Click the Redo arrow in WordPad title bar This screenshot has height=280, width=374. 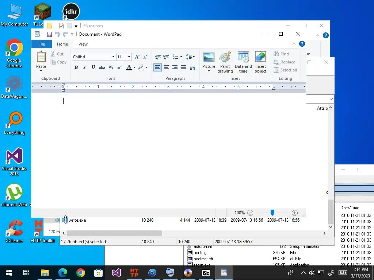[x=65, y=34]
